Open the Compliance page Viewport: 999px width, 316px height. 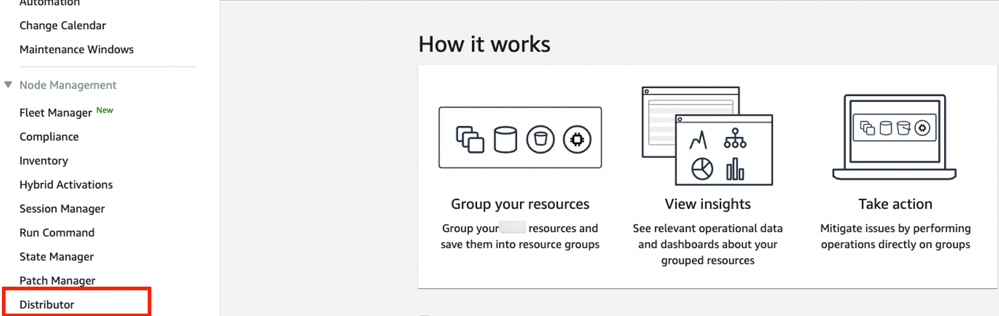click(49, 137)
